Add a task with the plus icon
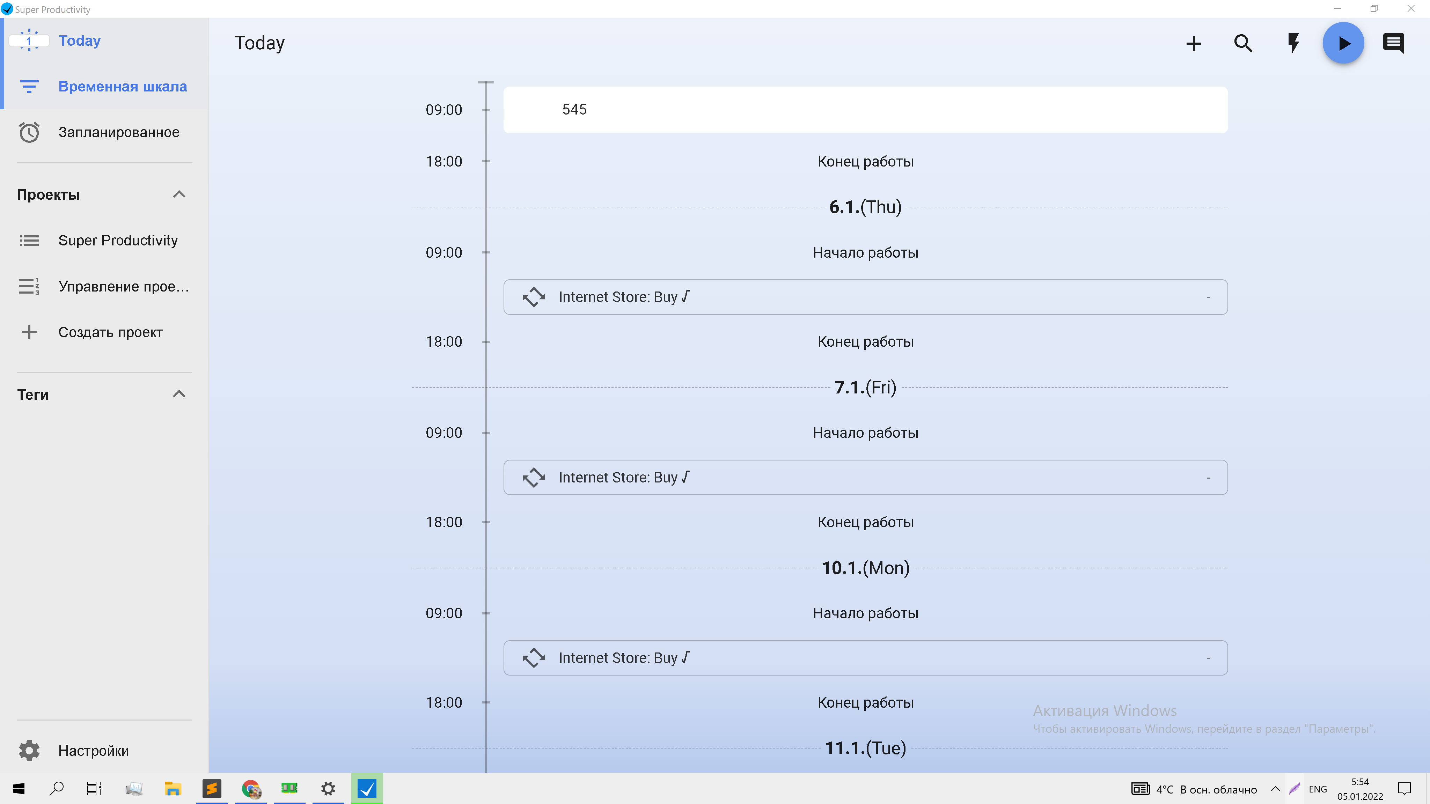Viewport: 1430px width, 804px height. pyautogui.click(x=1194, y=43)
